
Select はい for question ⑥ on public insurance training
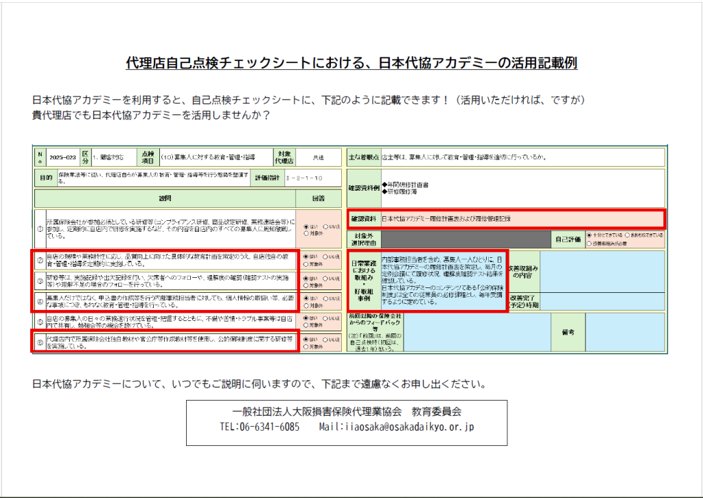coord(306,340)
